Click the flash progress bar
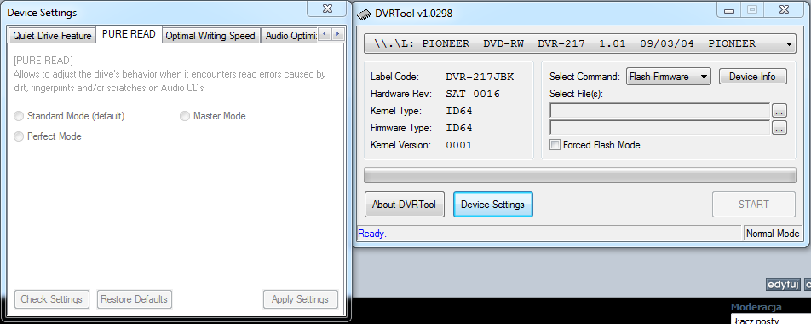The image size is (811, 324). 580,175
